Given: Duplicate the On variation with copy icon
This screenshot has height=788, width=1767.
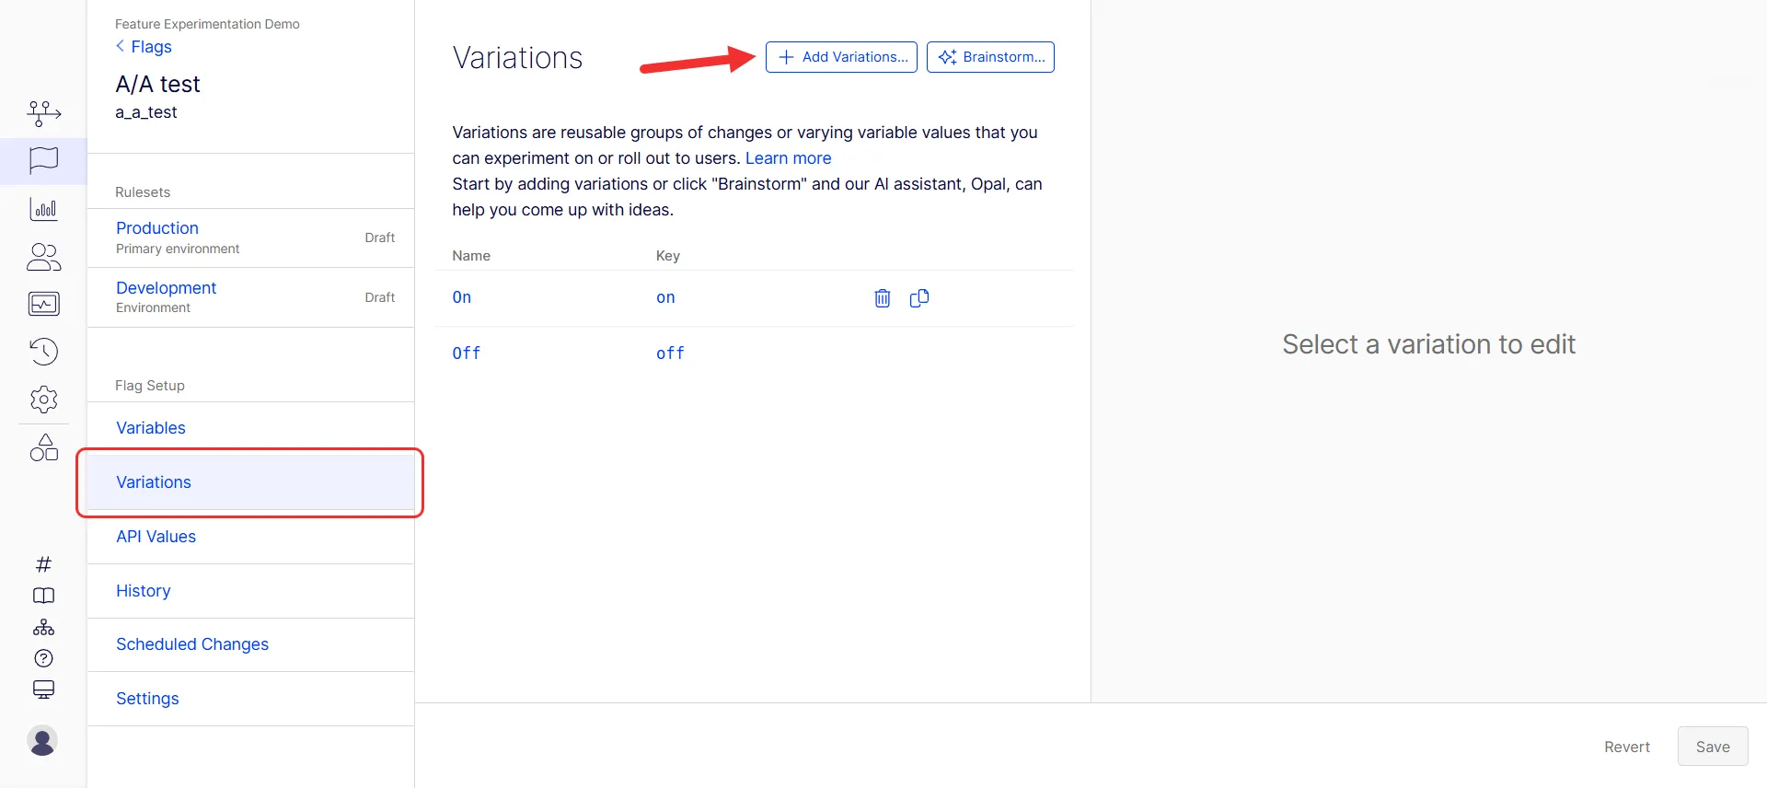Looking at the screenshot, I should [x=918, y=297].
